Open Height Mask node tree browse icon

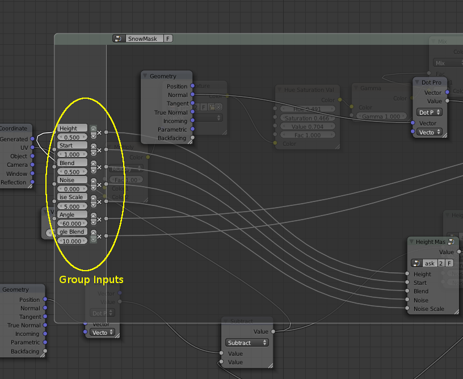(416, 263)
